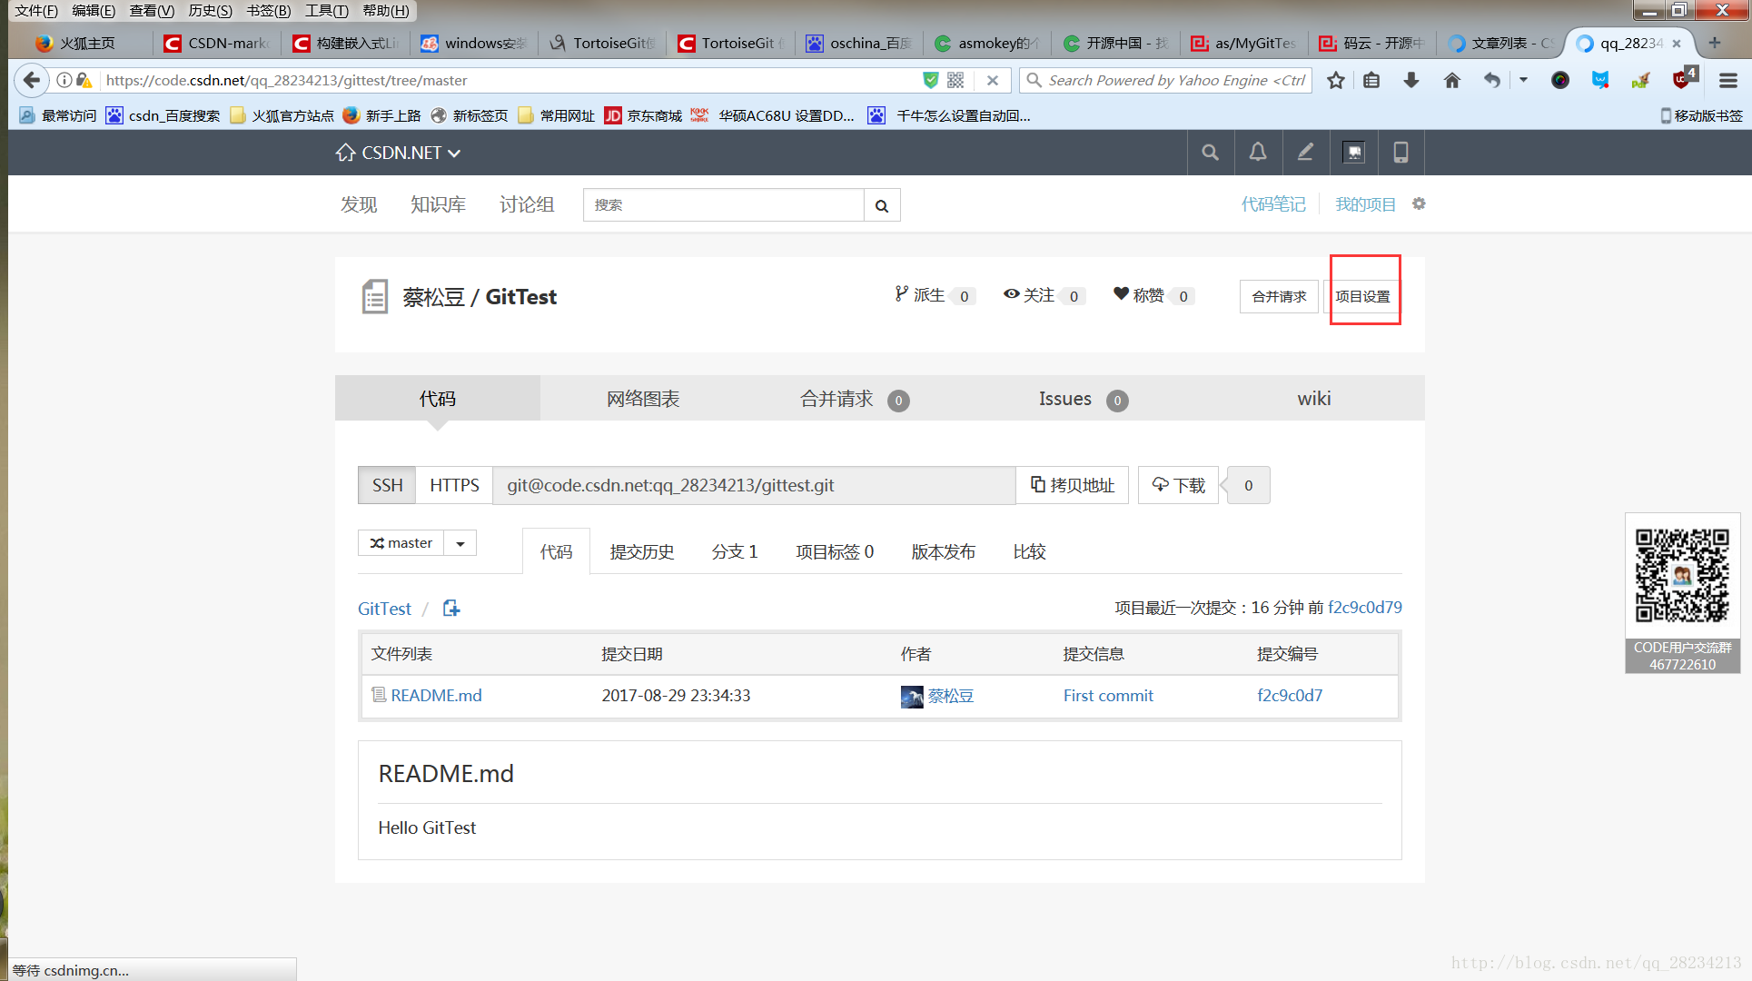Open the downloads arrow icon
This screenshot has width=1752, height=981.
click(1411, 80)
